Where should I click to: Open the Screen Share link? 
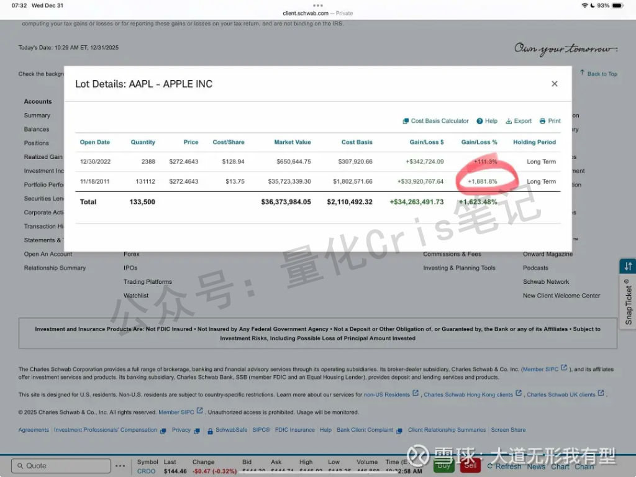click(x=508, y=430)
